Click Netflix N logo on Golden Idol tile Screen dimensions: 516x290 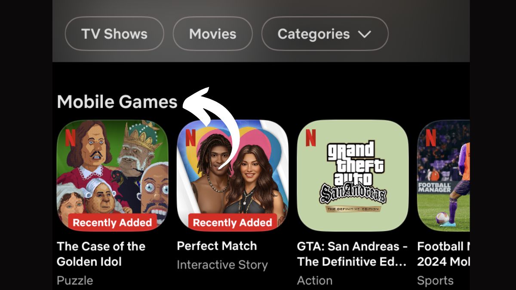[x=70, y=137]
